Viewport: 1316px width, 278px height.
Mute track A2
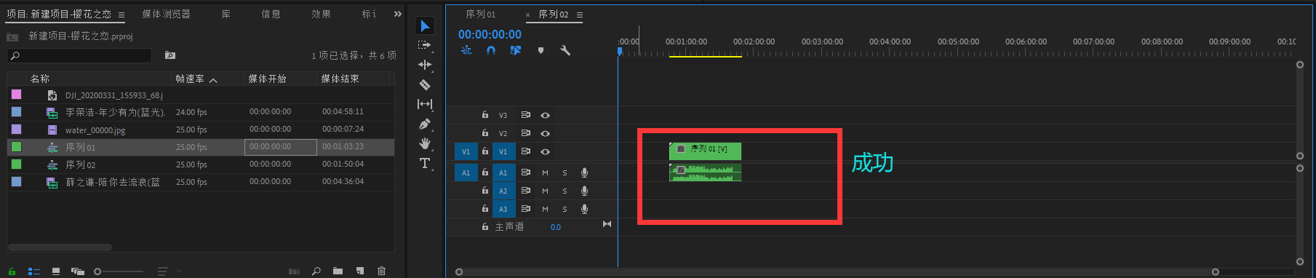pos(545,191)
